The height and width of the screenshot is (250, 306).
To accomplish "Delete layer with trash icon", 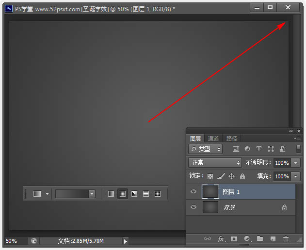I will 286,238.
